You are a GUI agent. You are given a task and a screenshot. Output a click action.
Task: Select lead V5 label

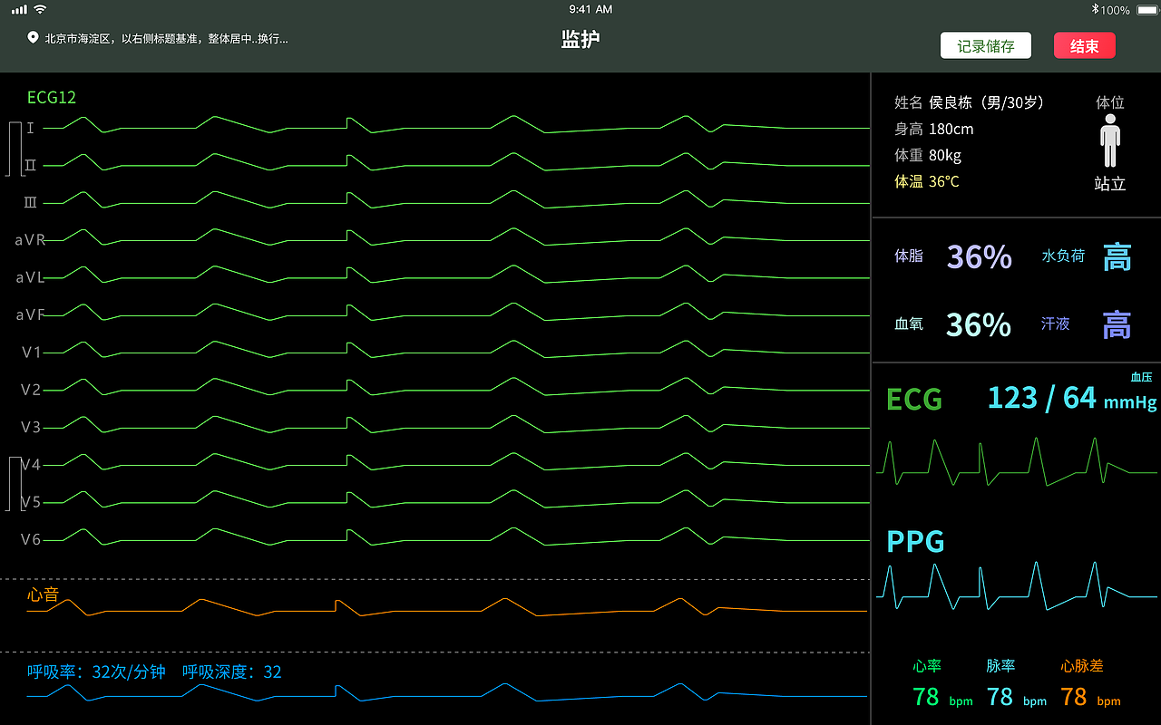click(31, 501)
